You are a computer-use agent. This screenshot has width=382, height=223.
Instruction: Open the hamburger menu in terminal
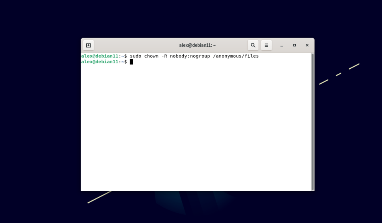(267, 45)
